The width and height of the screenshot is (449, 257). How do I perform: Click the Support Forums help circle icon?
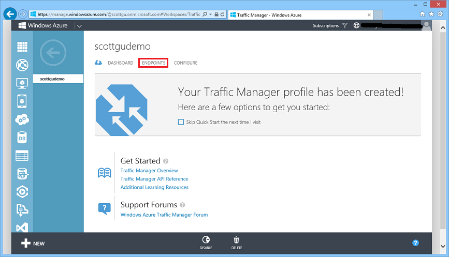[x=182, y=205]
